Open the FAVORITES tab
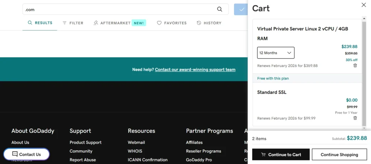Viewport: 371px width, 164px height. (172, 23)
